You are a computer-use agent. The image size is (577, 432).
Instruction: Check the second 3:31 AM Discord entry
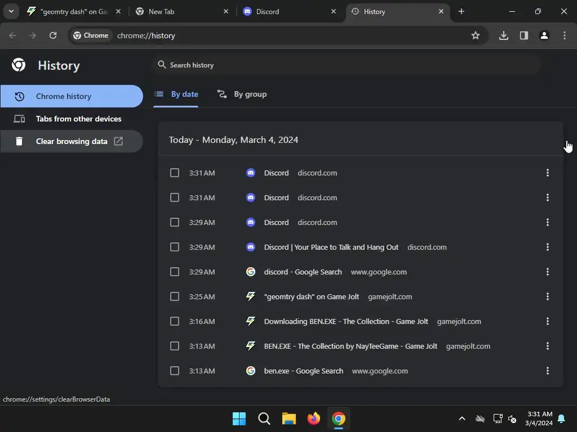(175, 197)
